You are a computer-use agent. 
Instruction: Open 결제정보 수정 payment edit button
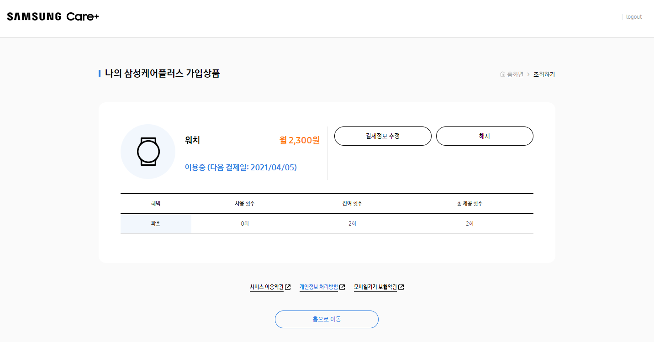point(383,136)
